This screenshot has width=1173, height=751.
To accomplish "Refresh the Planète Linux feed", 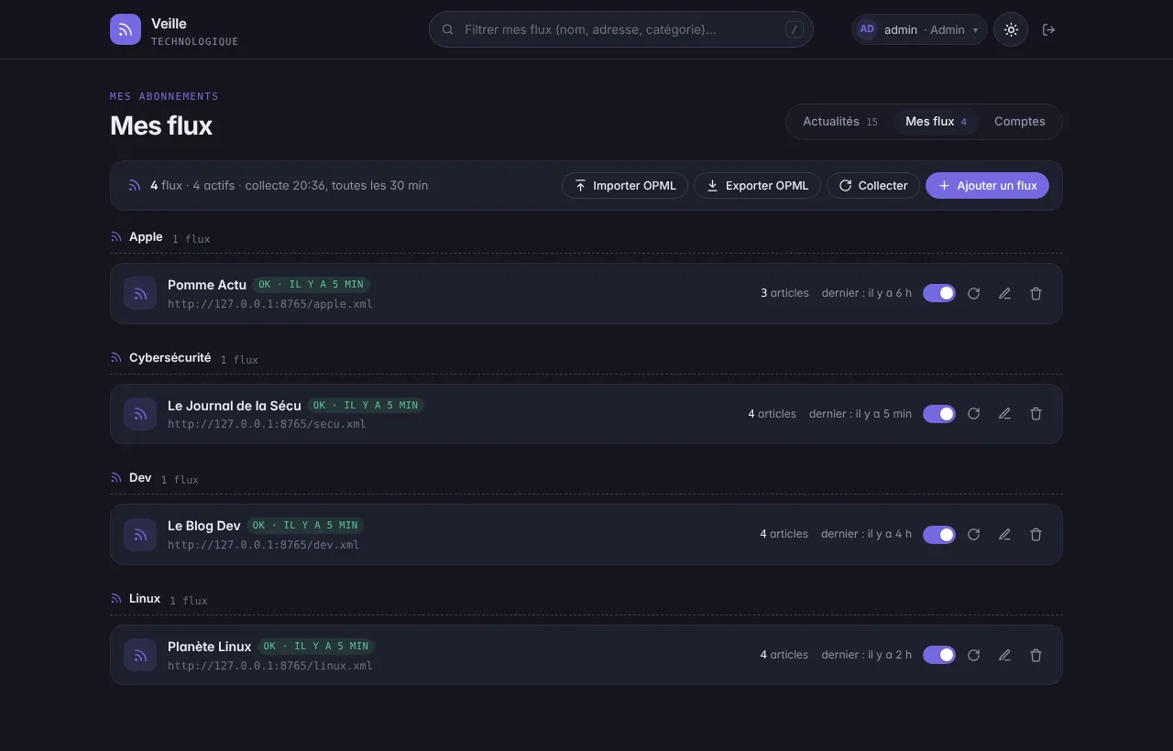I will click(974, 655).
